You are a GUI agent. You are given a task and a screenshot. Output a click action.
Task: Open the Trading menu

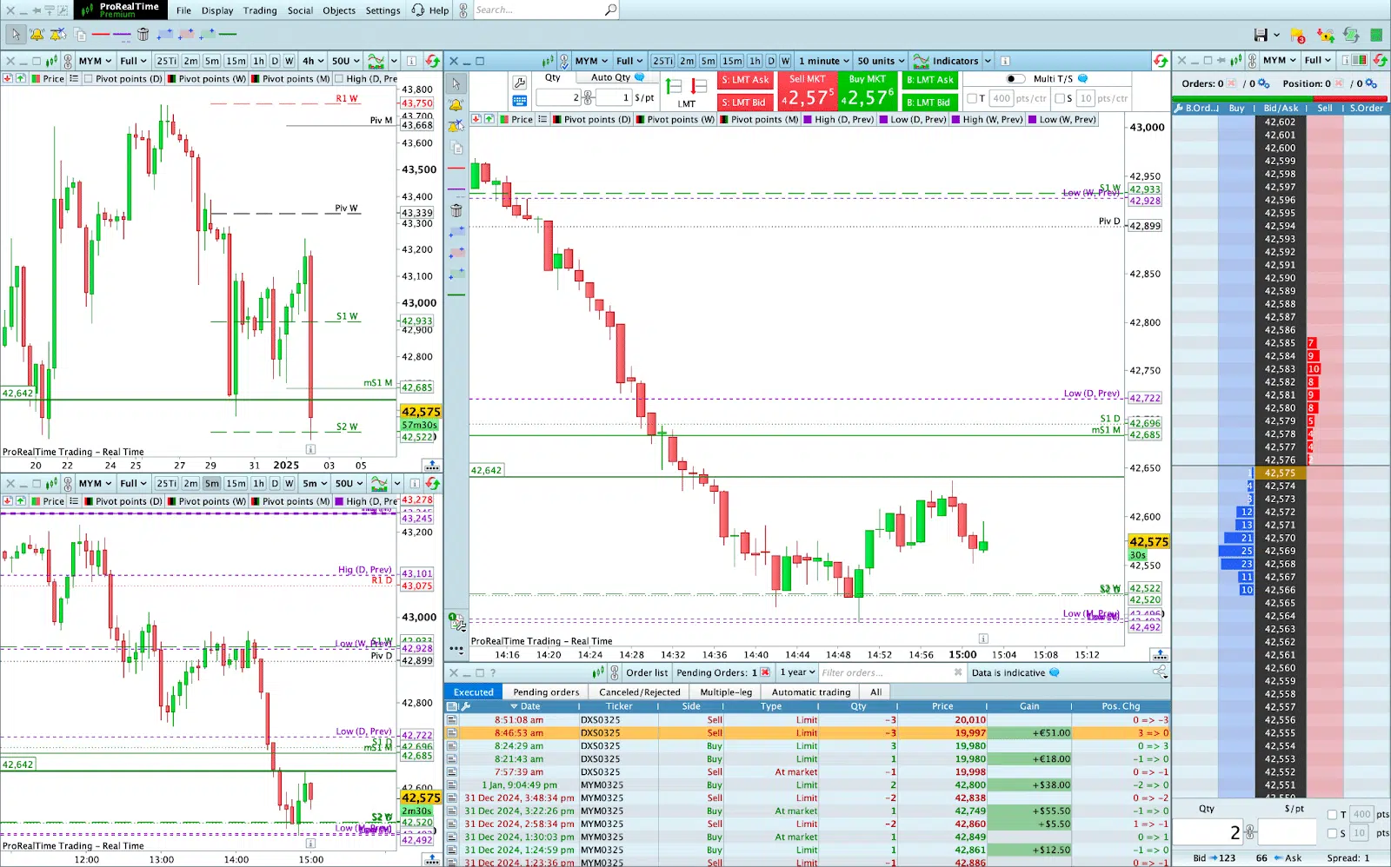(260, 10)
